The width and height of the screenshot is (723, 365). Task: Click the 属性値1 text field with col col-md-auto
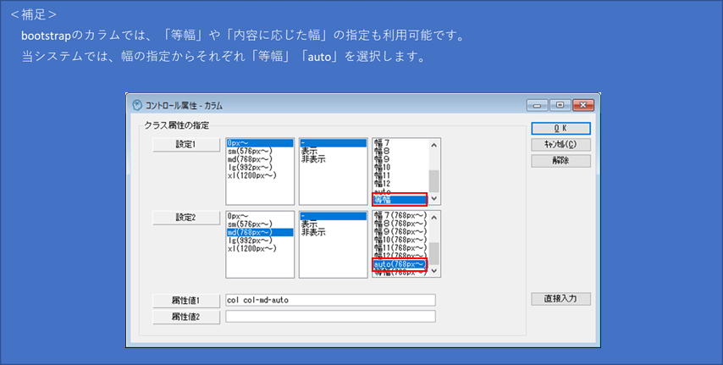click(x=330, y=300)
